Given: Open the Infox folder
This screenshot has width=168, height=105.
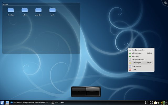Looking at the screenshot, I should 25,12.
